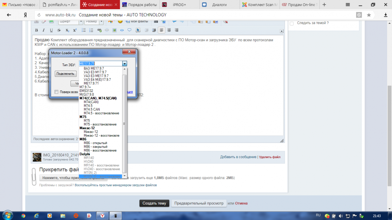Insert a hyperlink via the chain icon
This screenshot has width=392, height=220.
coord(99,30)
